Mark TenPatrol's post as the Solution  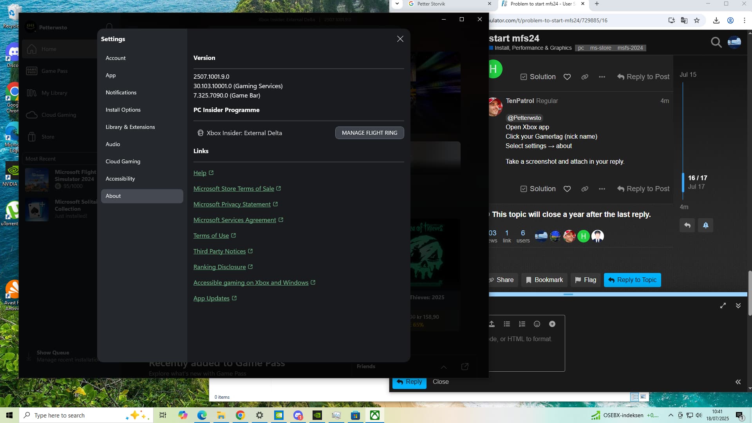[x=537, y=188]
